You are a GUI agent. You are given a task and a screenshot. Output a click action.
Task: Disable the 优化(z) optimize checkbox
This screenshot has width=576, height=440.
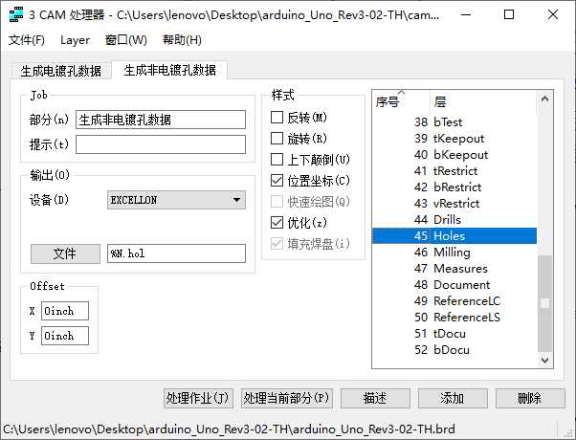click(277, 223)
